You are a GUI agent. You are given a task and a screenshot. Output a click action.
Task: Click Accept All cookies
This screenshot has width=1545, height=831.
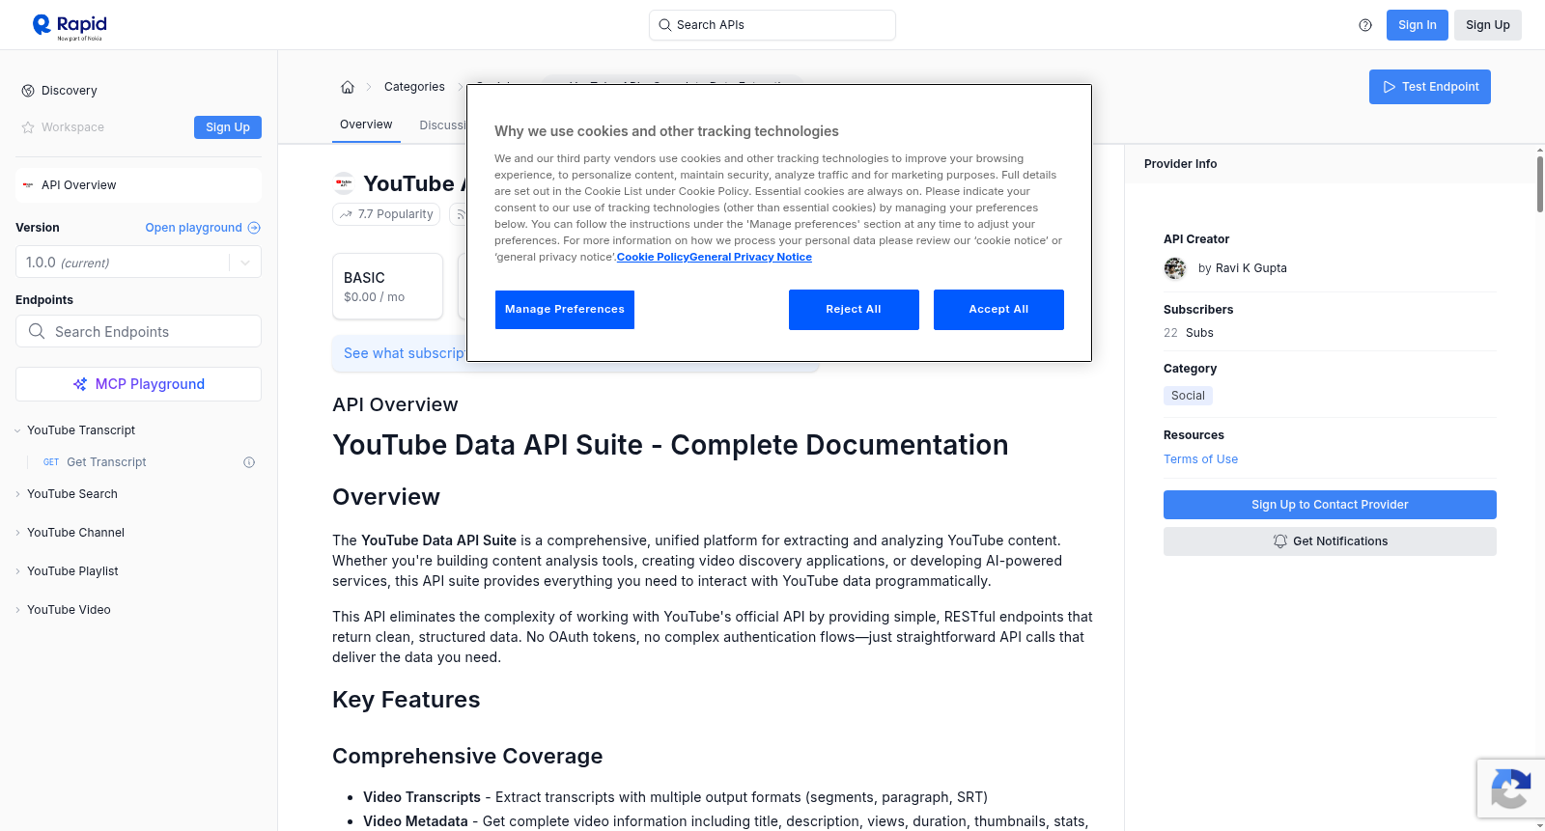(x=998, y=310)
